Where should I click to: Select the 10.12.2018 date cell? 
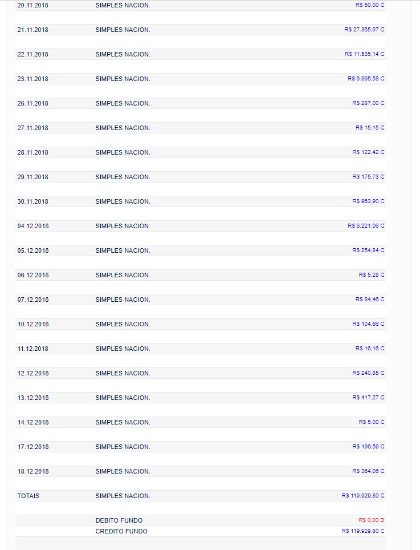tap(33, 325)
